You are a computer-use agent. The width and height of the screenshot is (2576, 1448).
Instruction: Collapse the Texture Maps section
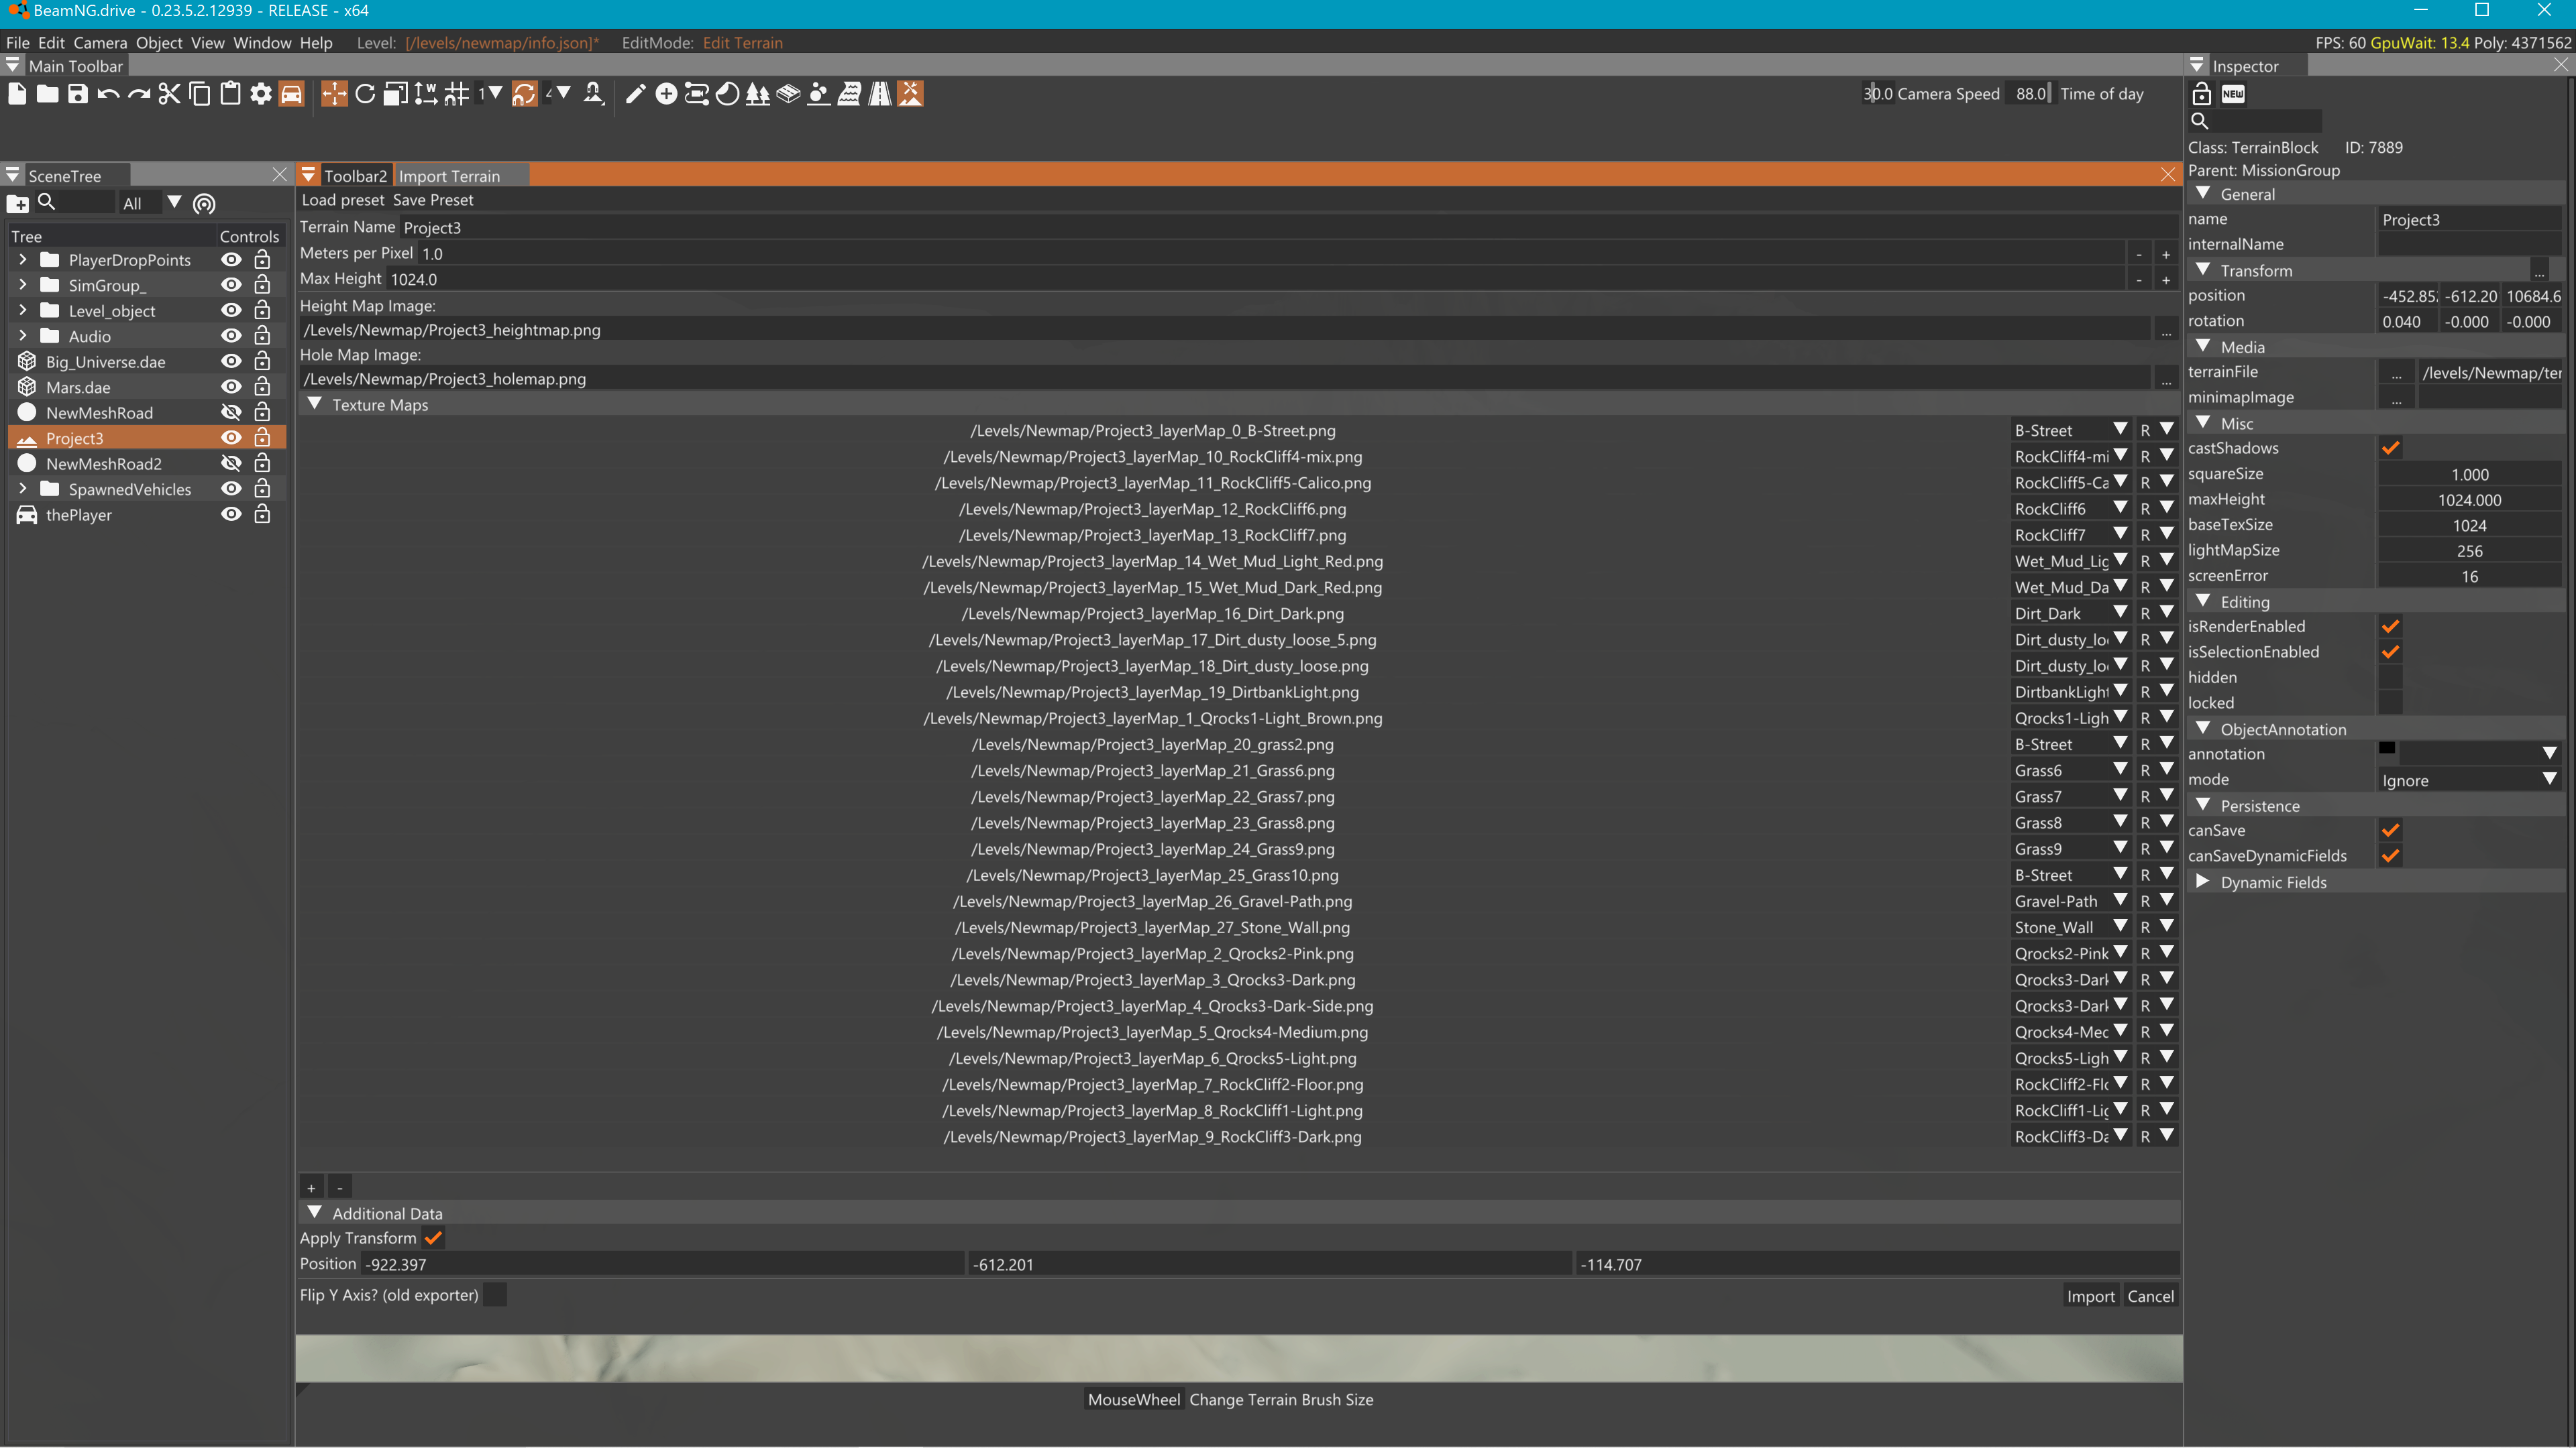315,404
